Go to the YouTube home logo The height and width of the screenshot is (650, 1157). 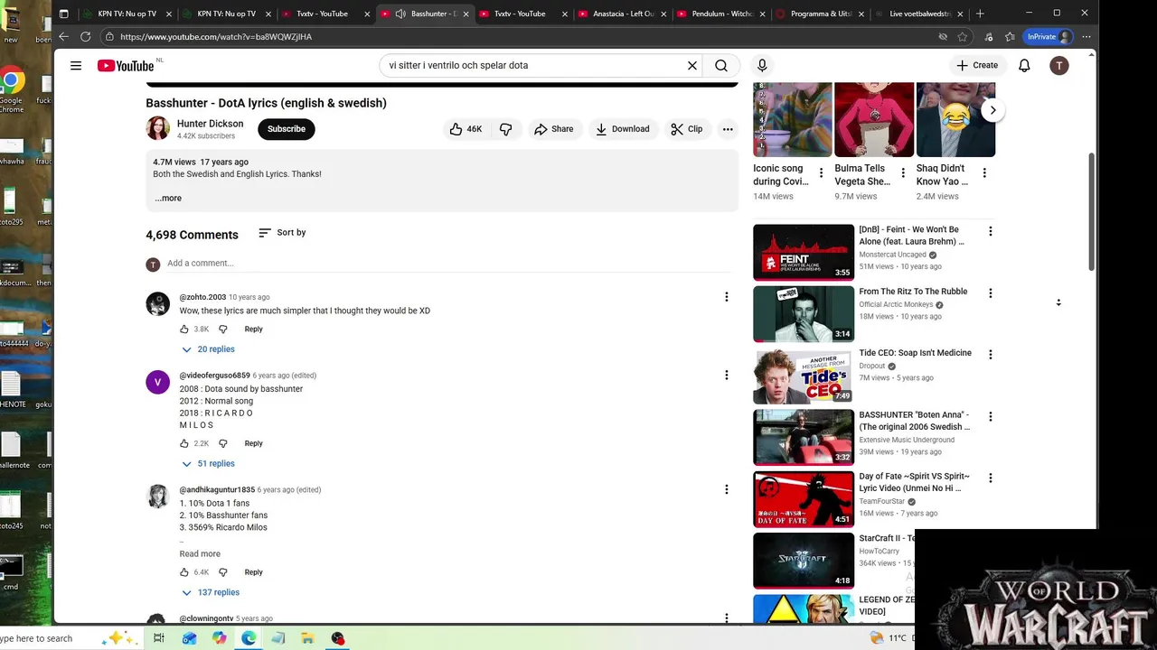click(x=126, y=65)
